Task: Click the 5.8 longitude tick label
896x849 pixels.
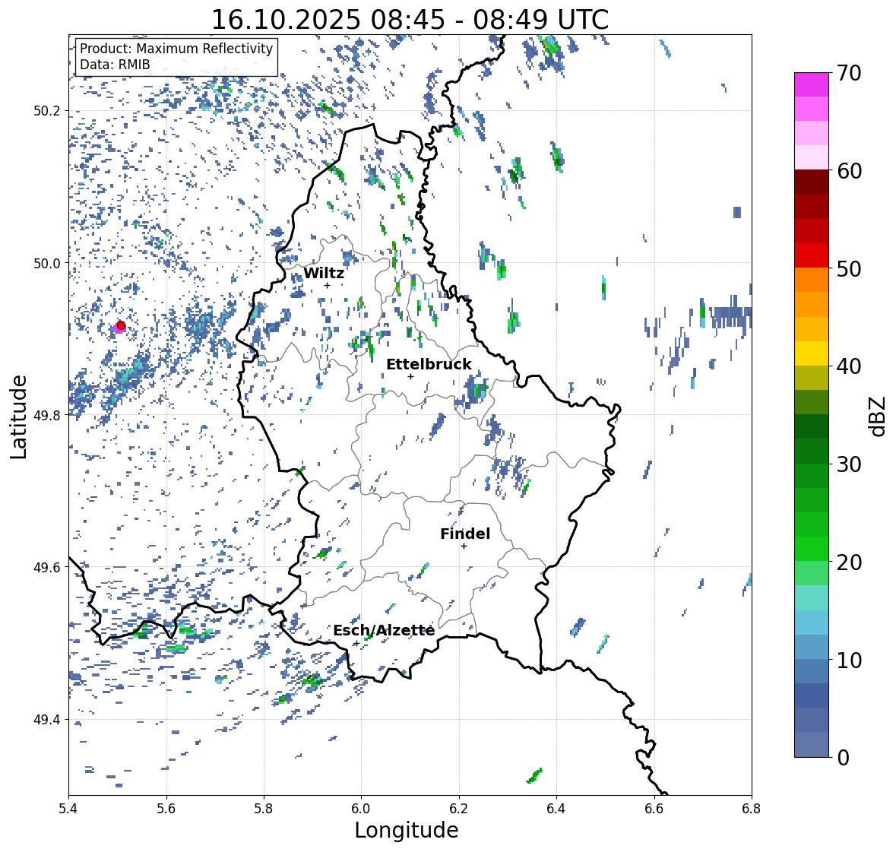Action: click(264, 809)
